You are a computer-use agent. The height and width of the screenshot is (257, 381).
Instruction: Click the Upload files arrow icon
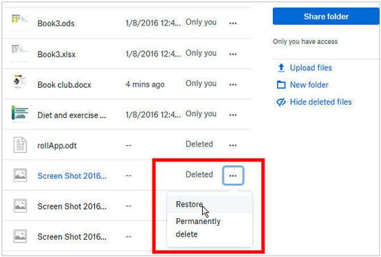point(281,68)
